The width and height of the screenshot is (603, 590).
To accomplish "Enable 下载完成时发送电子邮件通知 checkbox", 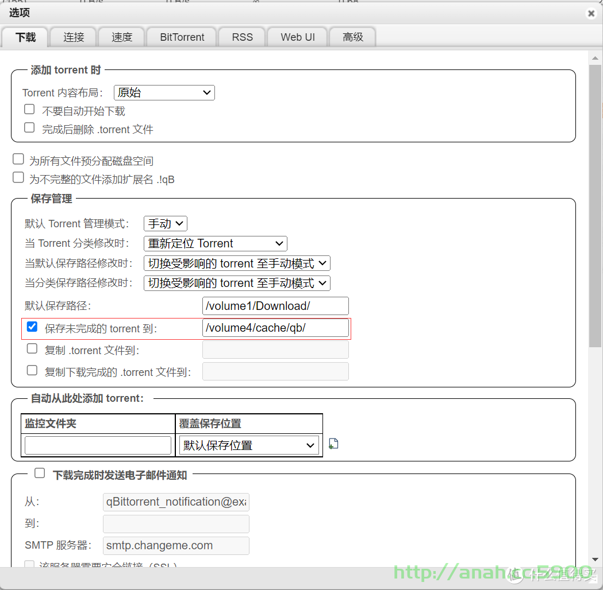I will coord(40,473).
